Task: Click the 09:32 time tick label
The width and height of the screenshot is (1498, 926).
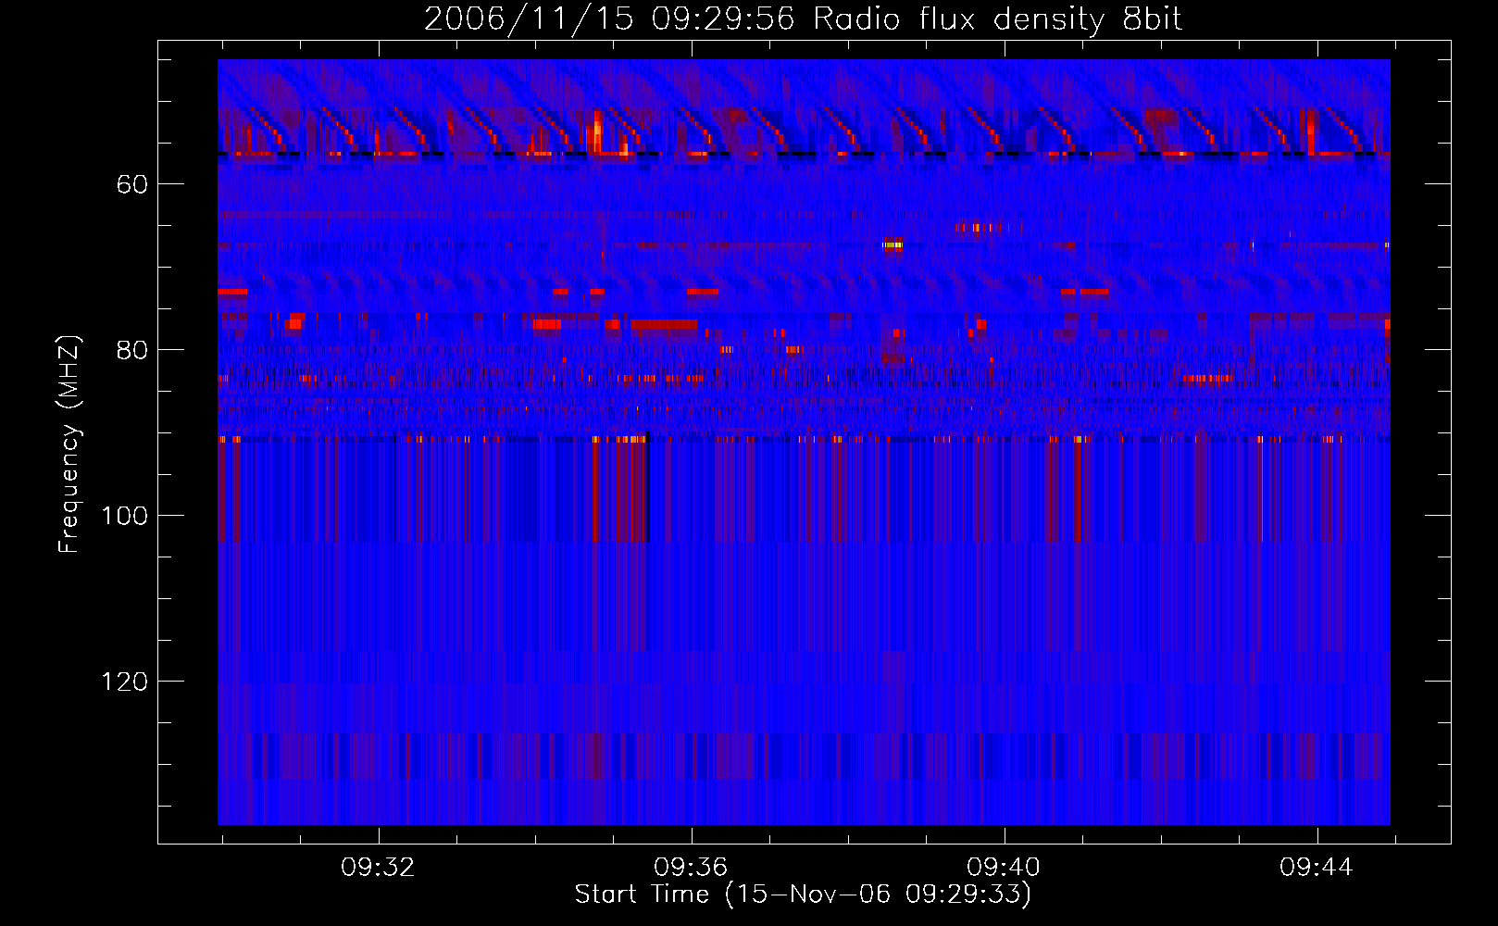Action: (x=378, y=868)
